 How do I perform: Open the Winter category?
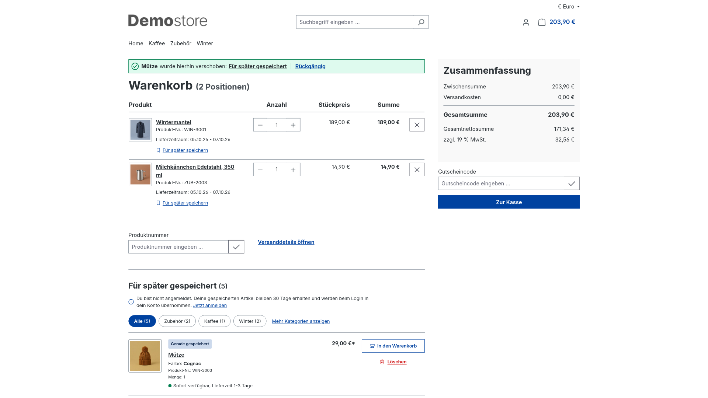(x=205, y=43)
